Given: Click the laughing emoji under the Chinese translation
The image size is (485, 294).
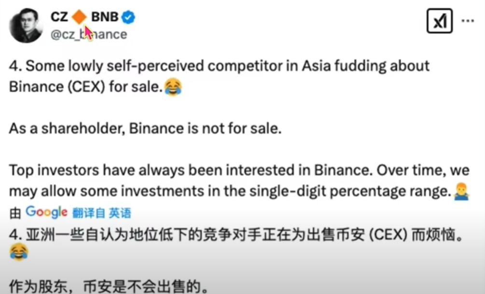Looking at the screenshot, I should 18,252.
